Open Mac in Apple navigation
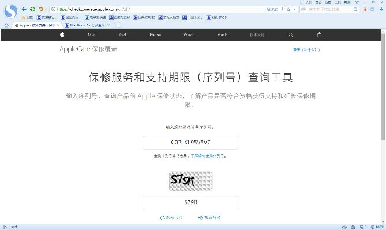Screen dimensions: 386x230 coord(92,35)
